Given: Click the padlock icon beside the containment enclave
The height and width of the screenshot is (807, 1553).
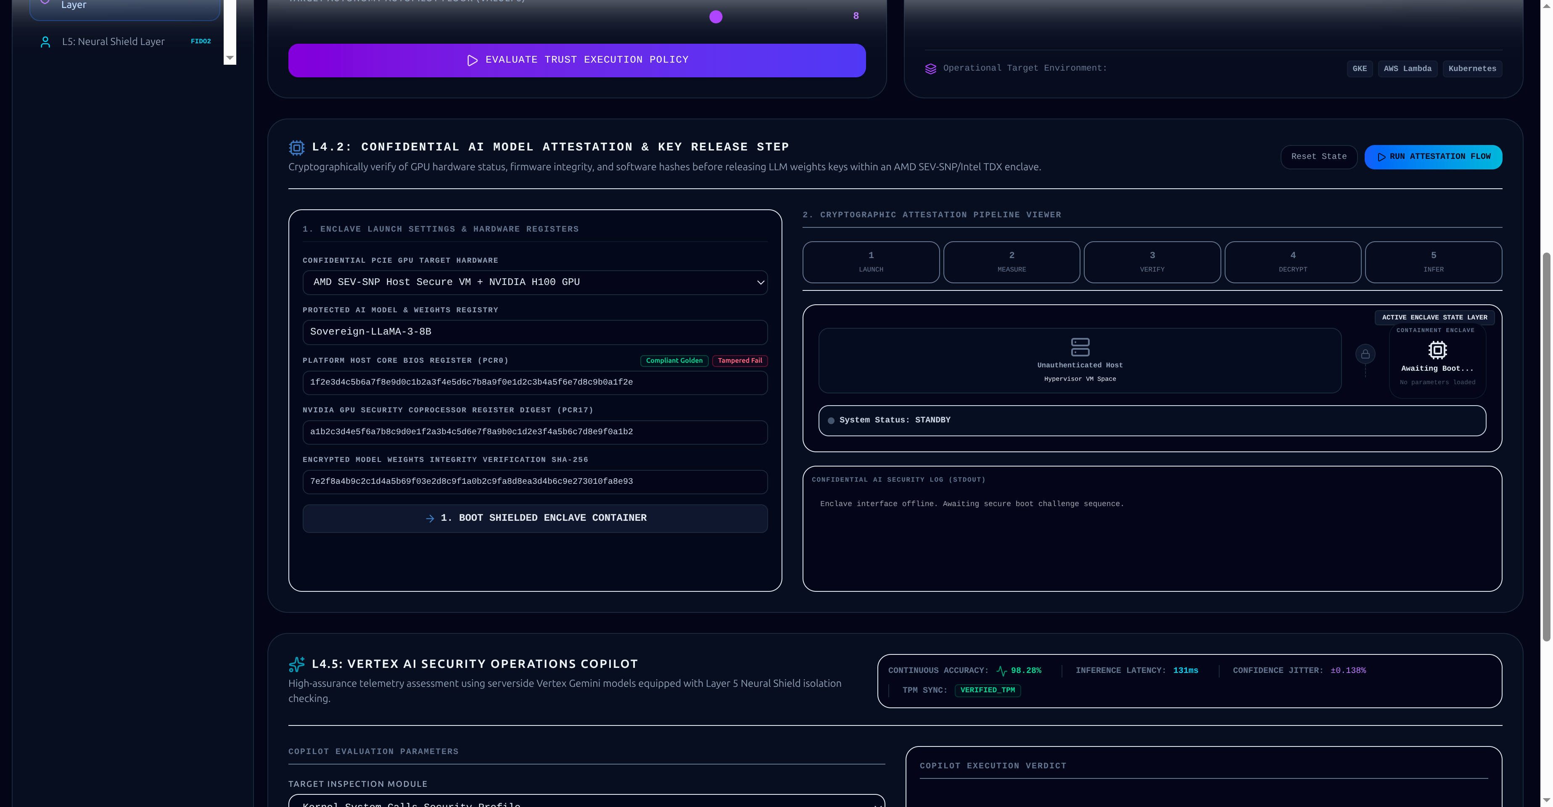Looking at the screenshot, I should (1365, 354).
